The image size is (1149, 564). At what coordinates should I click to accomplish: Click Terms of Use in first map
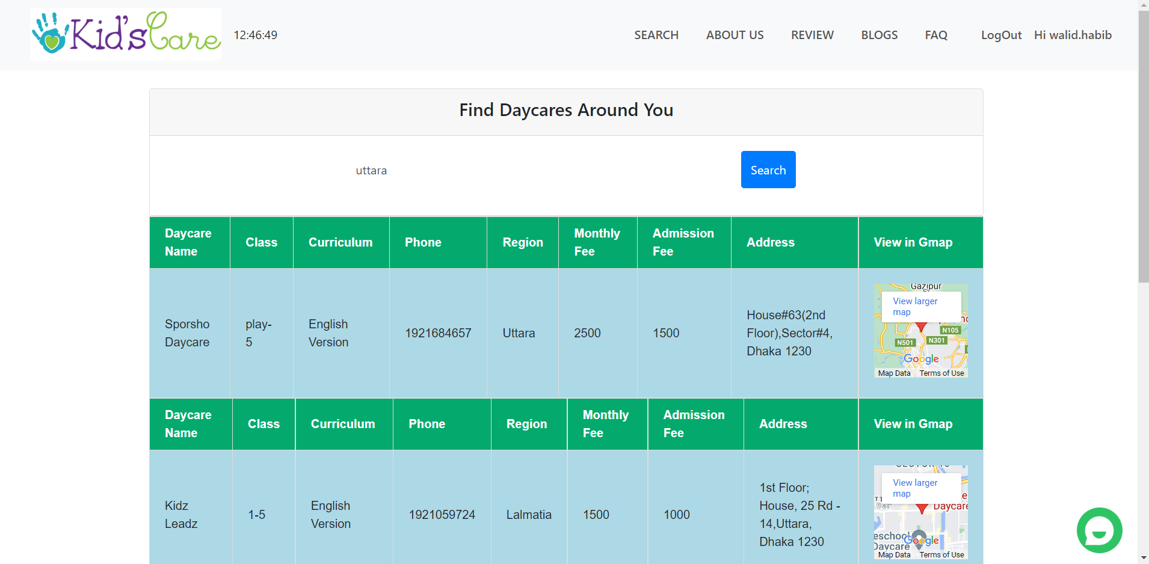[x=941, y=373]
